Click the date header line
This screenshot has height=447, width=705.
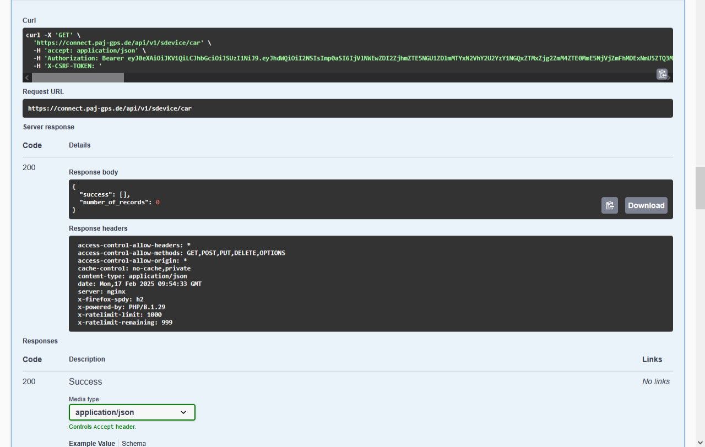point(140,284)
